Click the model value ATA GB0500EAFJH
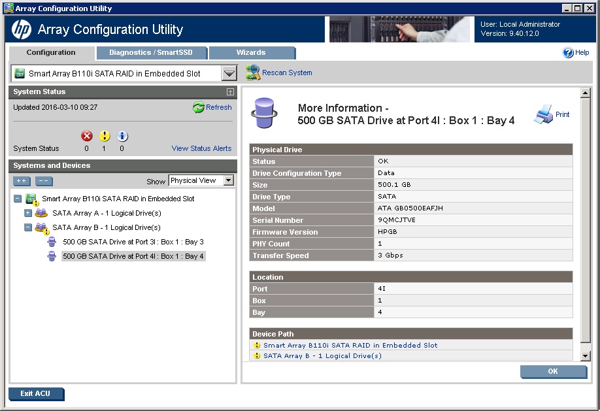 click(x=410, y=208)
